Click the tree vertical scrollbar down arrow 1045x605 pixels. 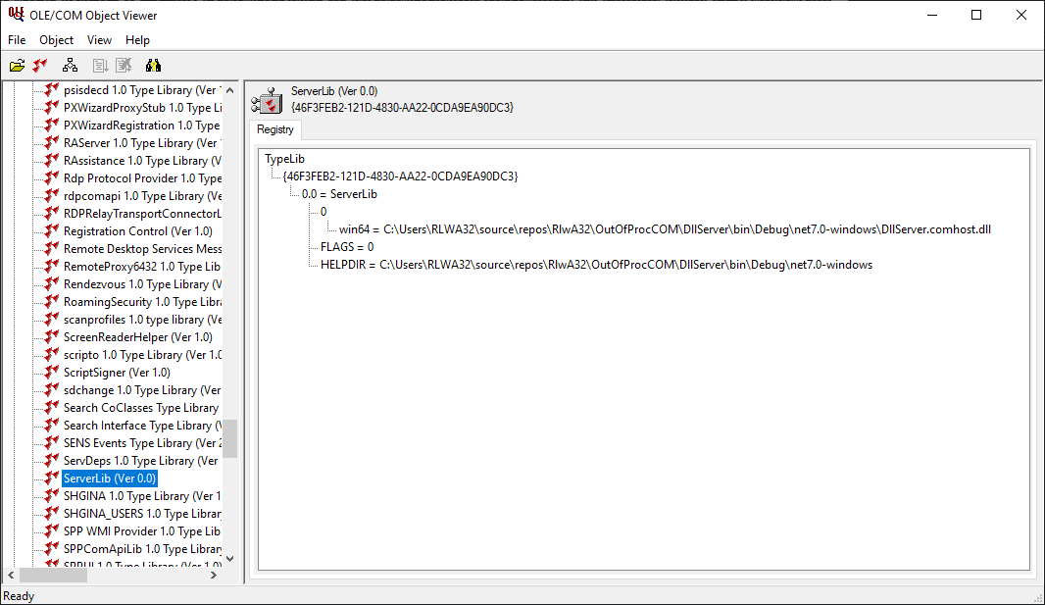point(230,559)
